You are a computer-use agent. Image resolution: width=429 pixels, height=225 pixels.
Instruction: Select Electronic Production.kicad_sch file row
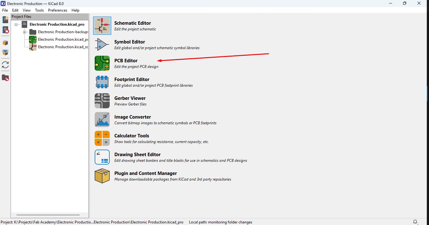click(x=63, y=47)
